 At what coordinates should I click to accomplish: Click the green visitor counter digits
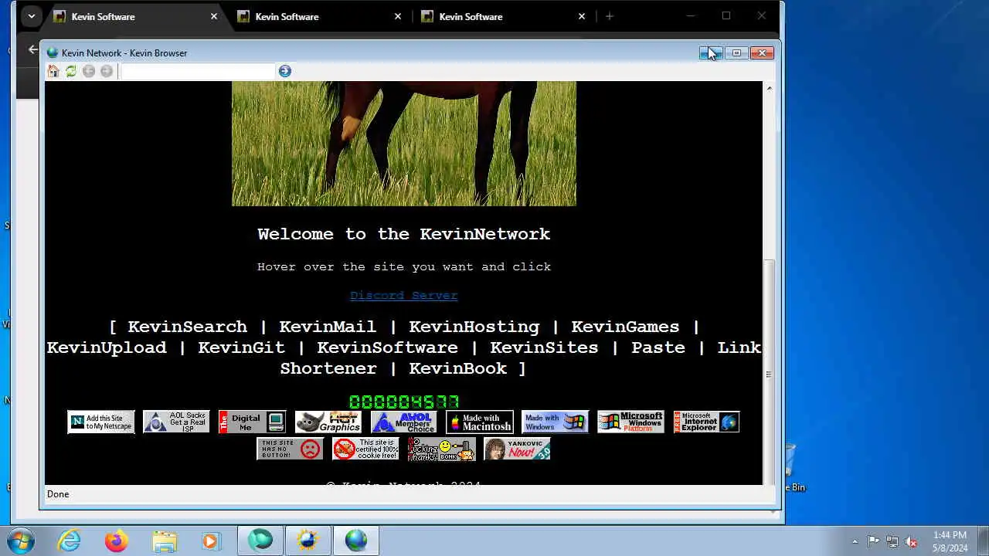coord(403,402)
